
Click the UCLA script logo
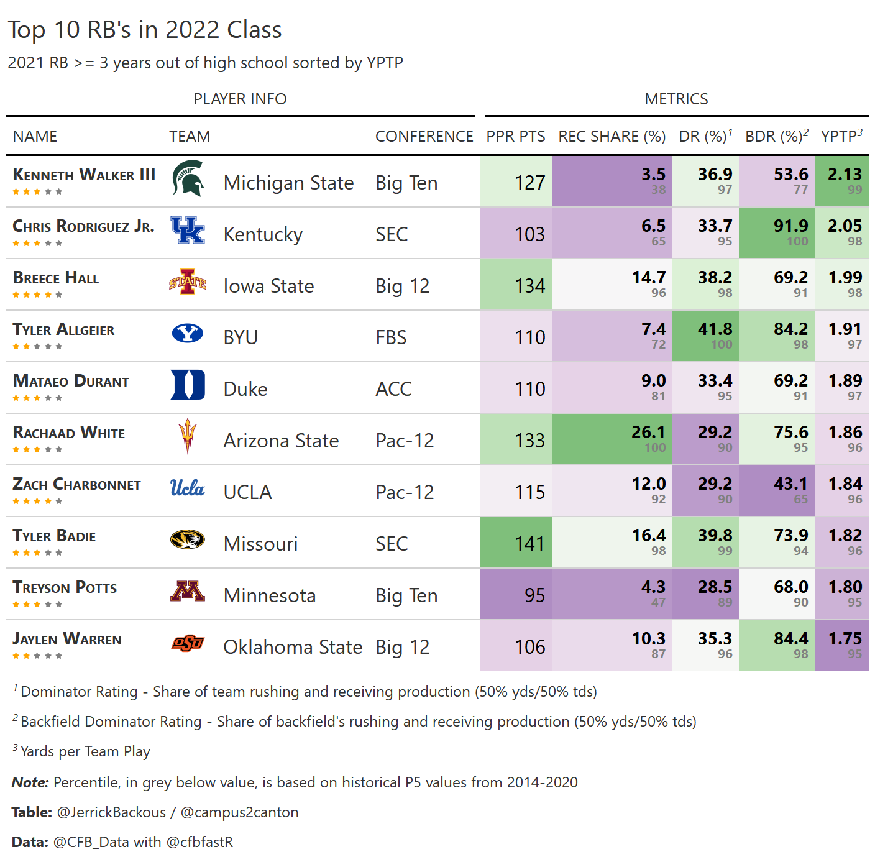click(188, 488)
